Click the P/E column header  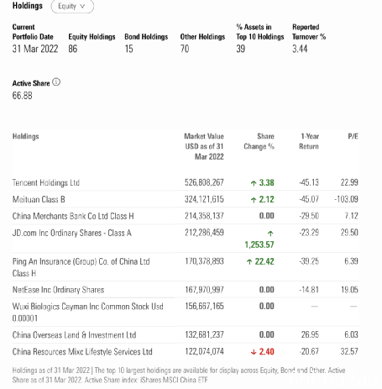click(353, 136)
